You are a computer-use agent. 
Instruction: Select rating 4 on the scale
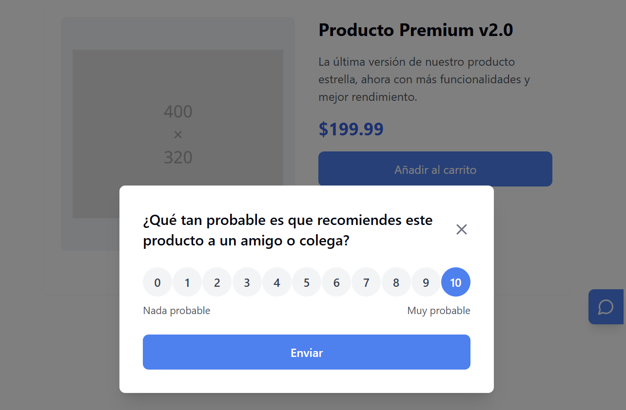click(277, 282)
